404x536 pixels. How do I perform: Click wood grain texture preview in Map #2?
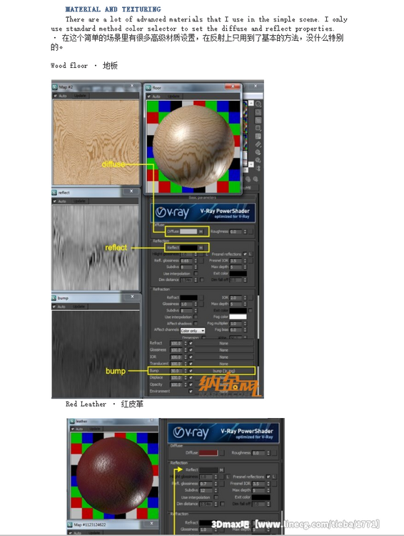[x=96, y=142]
